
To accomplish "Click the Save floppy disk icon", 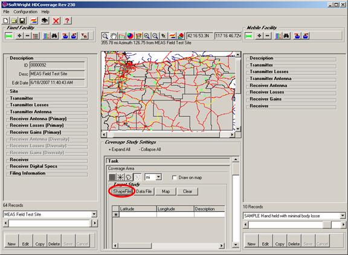I will tap(22, 21).
